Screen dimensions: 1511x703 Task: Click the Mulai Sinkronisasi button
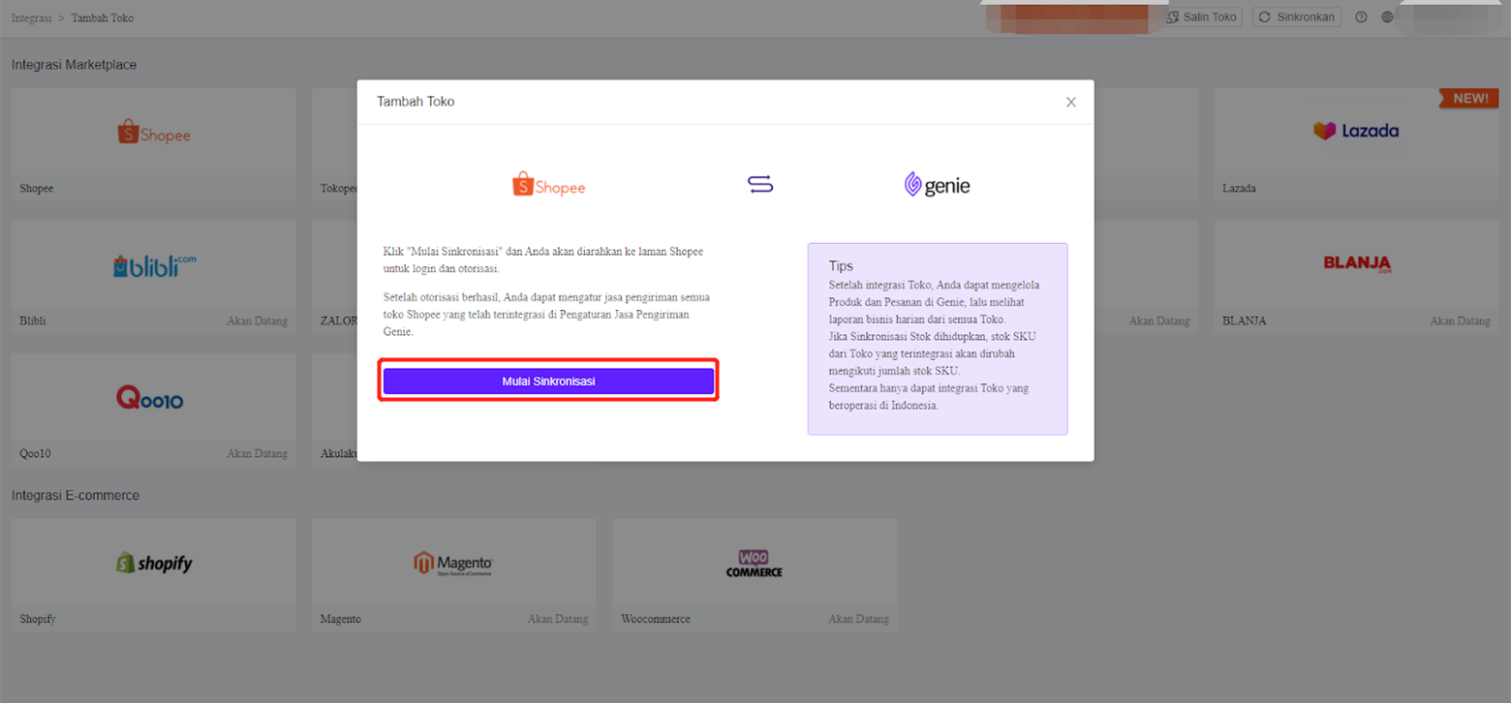548,382
